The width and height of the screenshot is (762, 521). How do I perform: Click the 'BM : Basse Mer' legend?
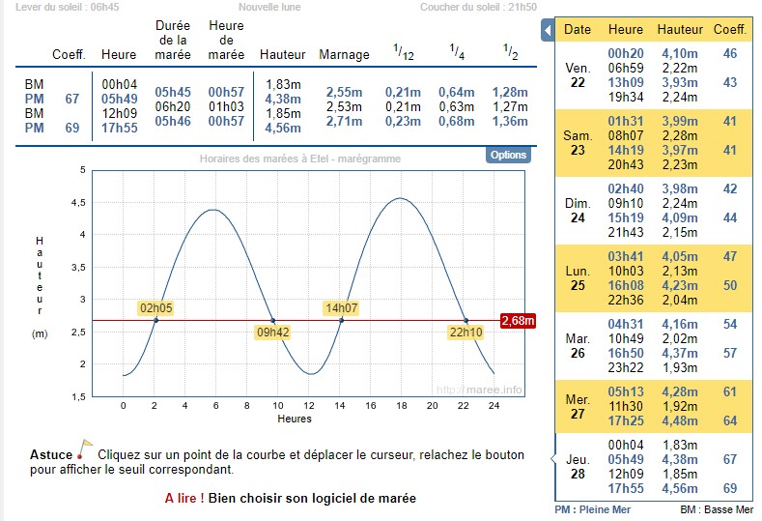(x=717, y=509)
